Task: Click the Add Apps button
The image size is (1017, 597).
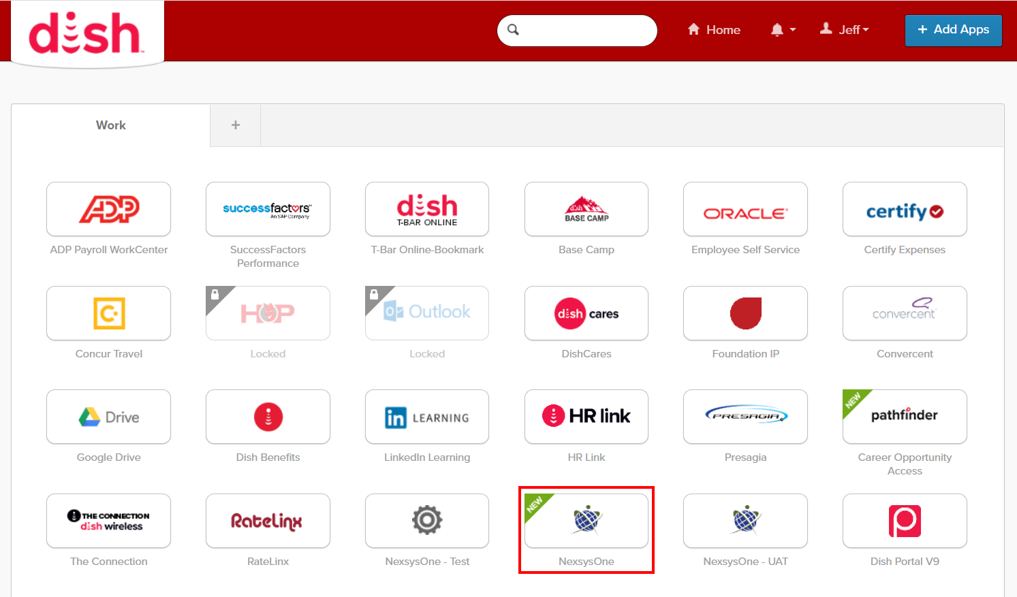Action: pos(953,30)
